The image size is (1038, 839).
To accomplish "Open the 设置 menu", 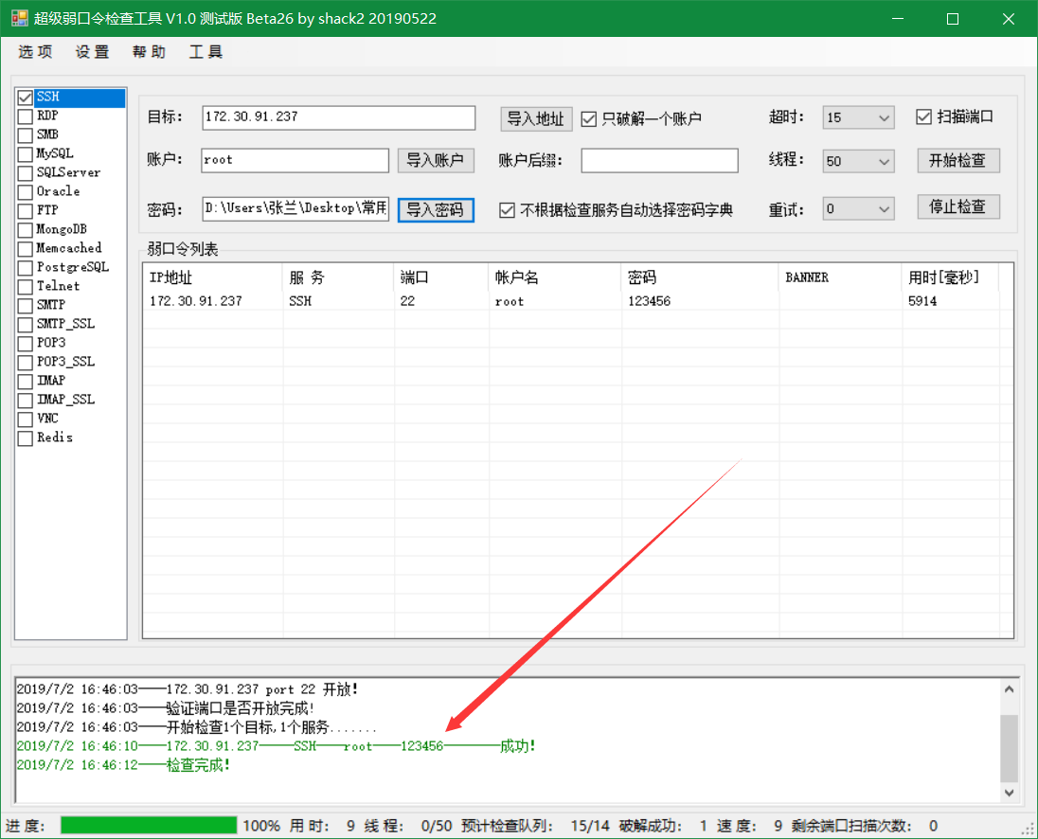I will [92, 52].
